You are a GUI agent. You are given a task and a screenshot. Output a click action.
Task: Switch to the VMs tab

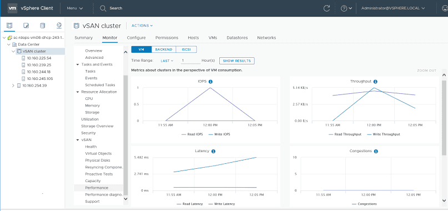point(213,38)
